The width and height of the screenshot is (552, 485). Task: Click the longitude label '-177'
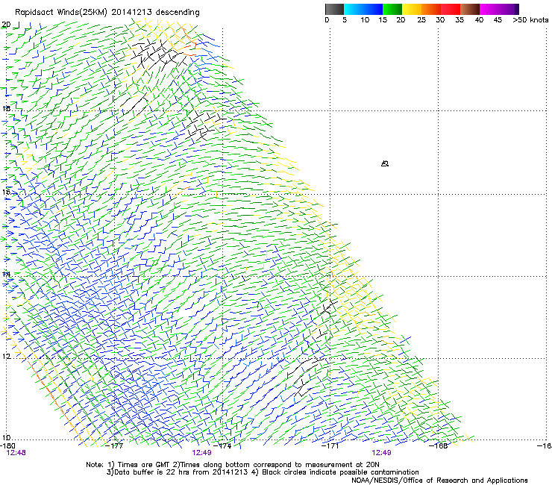click(x=115, y=445)
